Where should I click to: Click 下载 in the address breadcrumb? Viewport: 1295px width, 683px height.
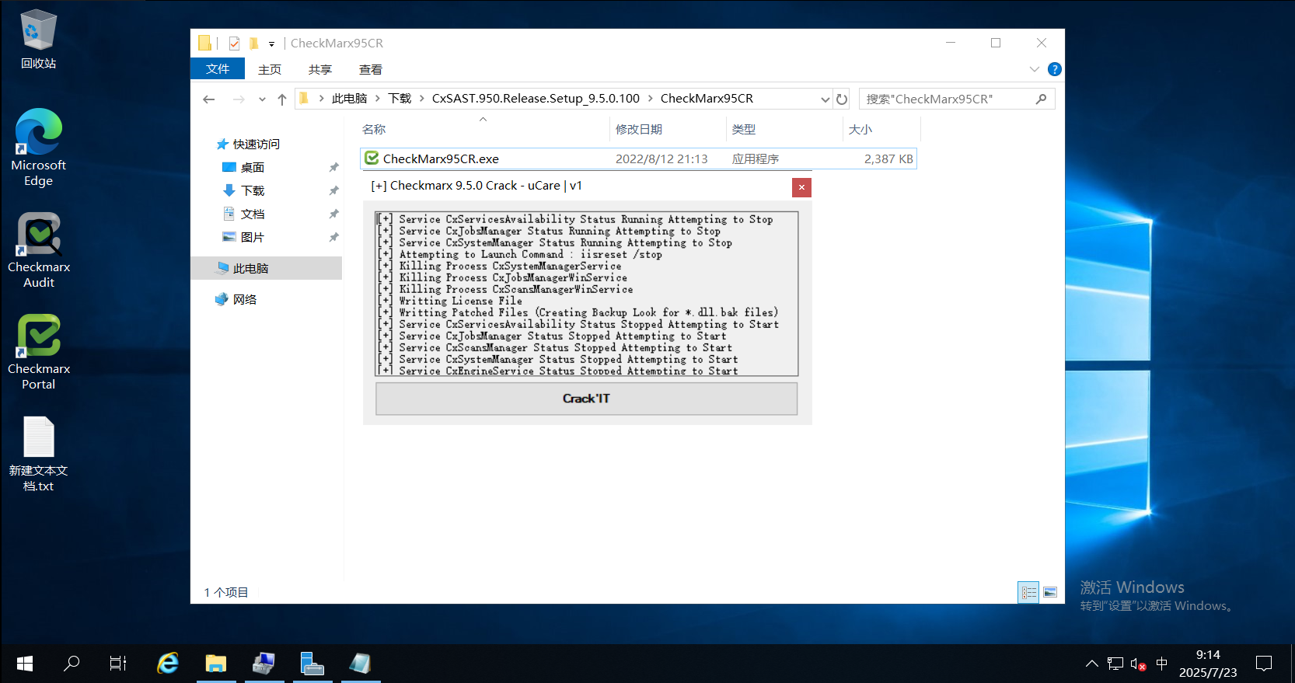(x=400, y=99)
